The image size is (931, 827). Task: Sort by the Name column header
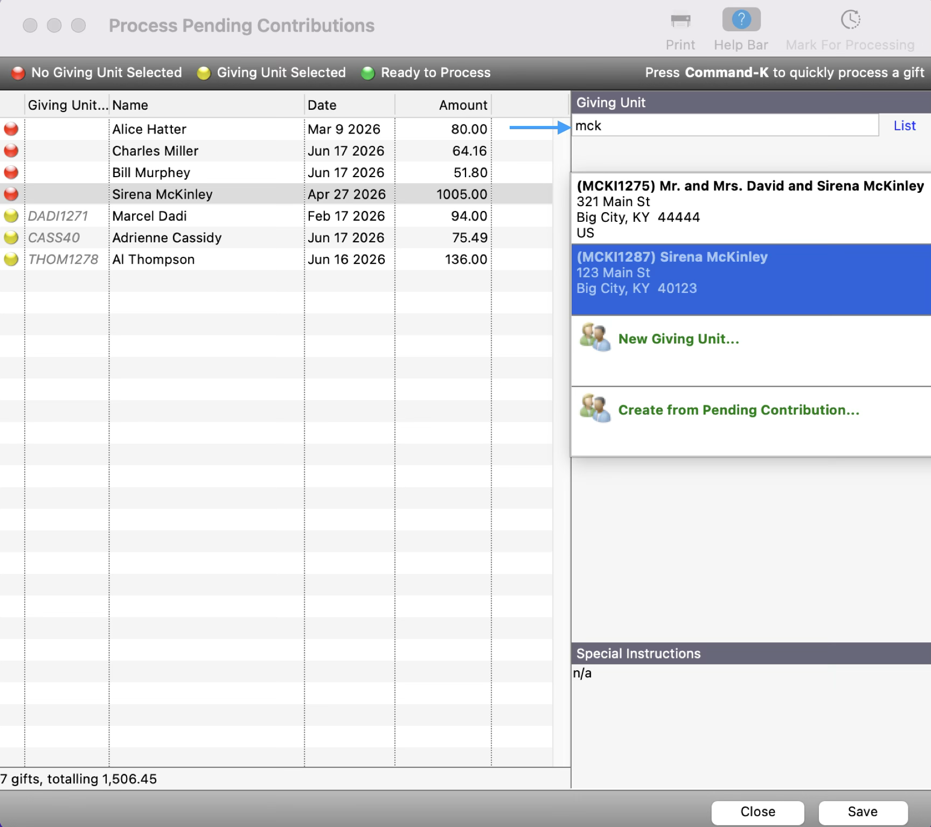pyautogui.click(x=207, y=105)
